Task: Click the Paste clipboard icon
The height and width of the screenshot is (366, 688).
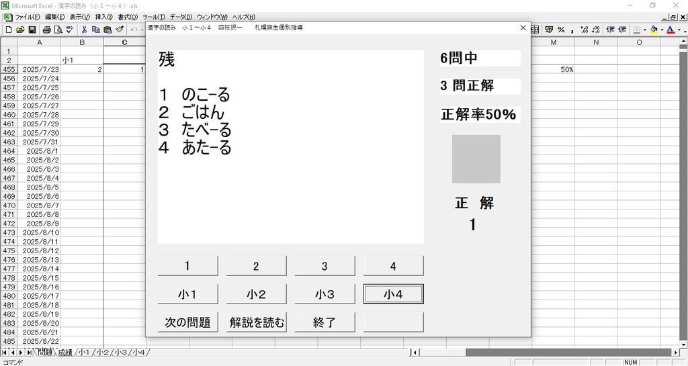Action: click(x=107, y=30)
